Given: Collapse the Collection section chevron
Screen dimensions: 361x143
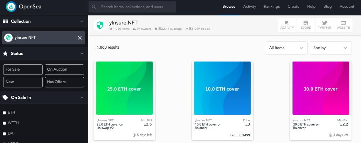Looking at the screenshot, I should [x=82, y=21].
